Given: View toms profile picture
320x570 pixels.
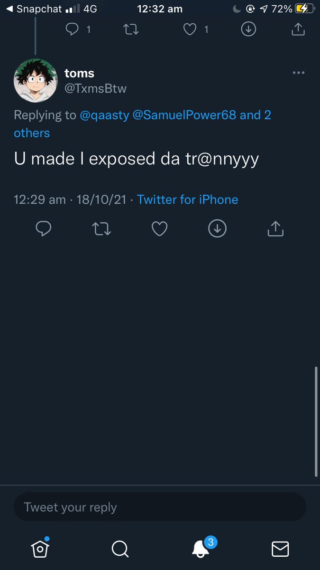Looking at the screenshot, I should coord(36,81).
